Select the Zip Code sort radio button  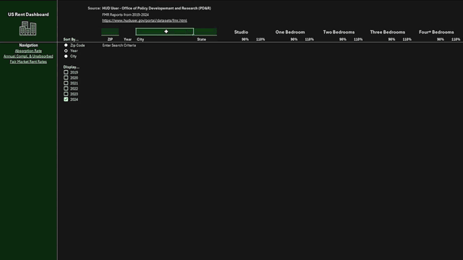coord(66,45)
